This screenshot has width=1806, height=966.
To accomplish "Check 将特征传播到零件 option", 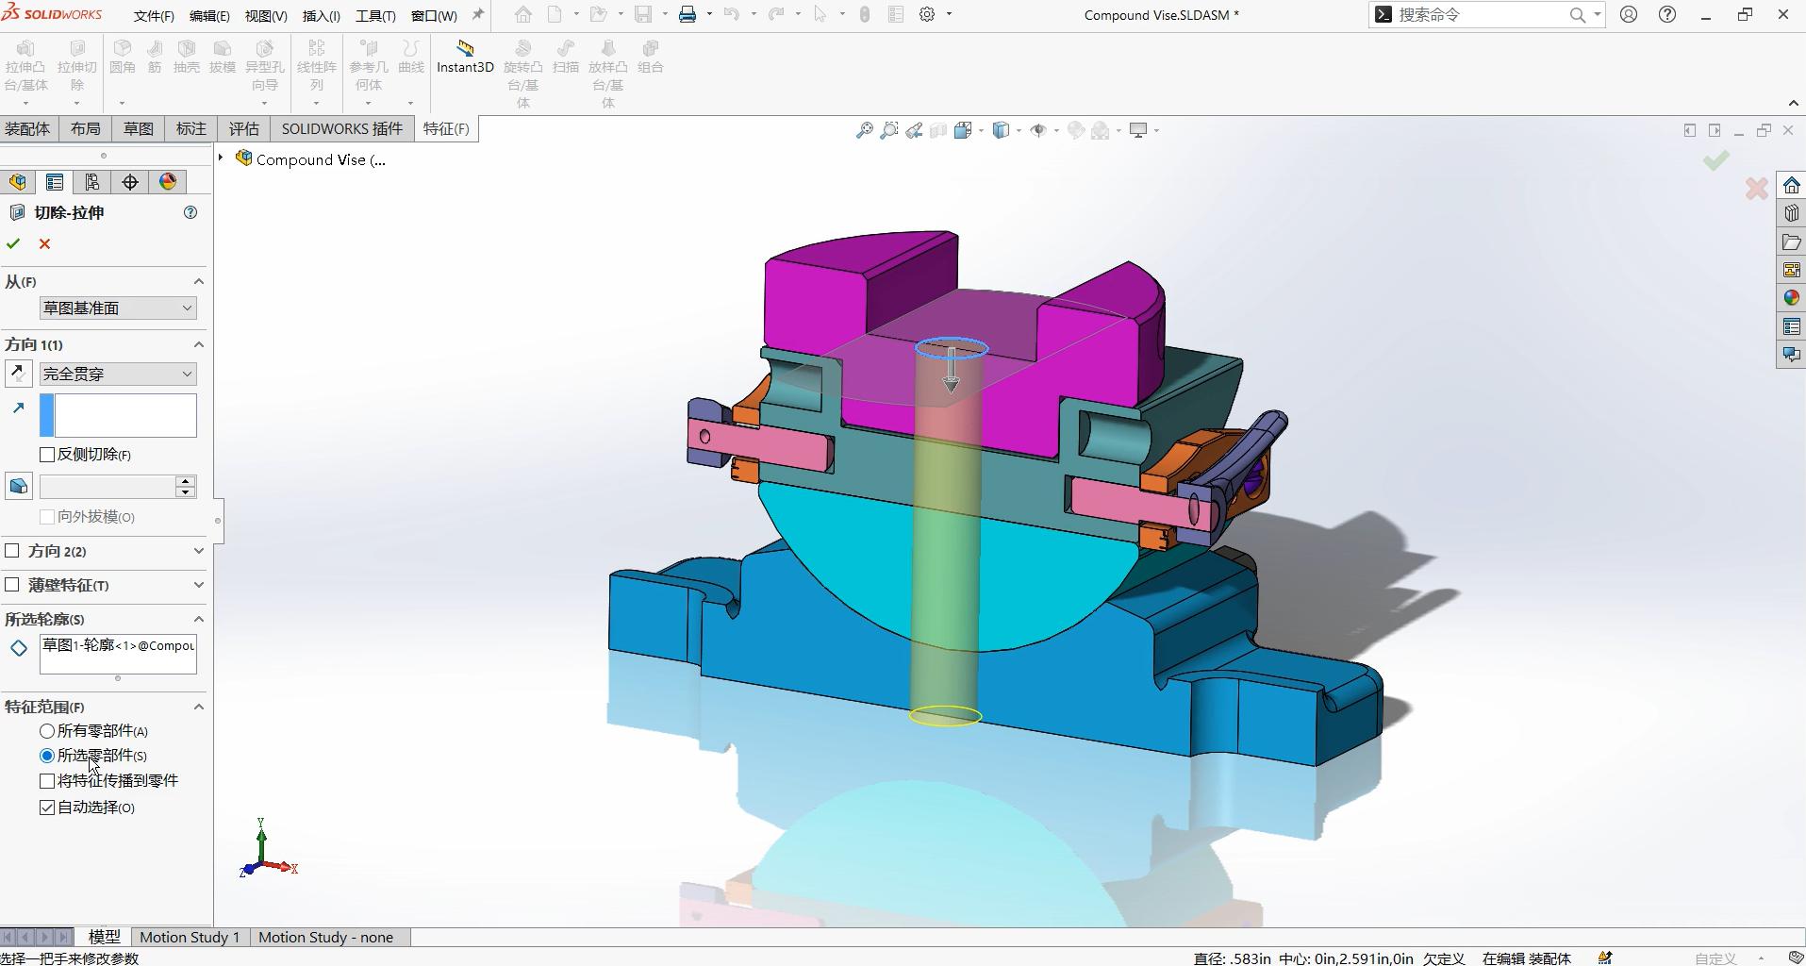I will [x=47, y=781].
